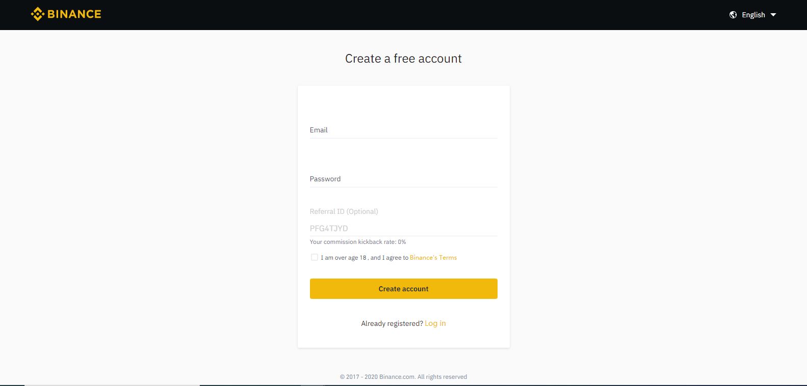The height and width of the screenshot is (386, 807).
Task: Focus the Email input field
Action: [404, 130]
